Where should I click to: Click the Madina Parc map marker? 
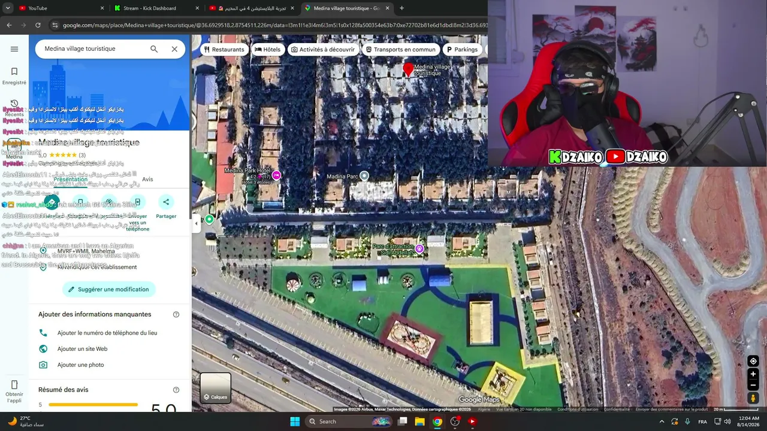tap(364, 176)
